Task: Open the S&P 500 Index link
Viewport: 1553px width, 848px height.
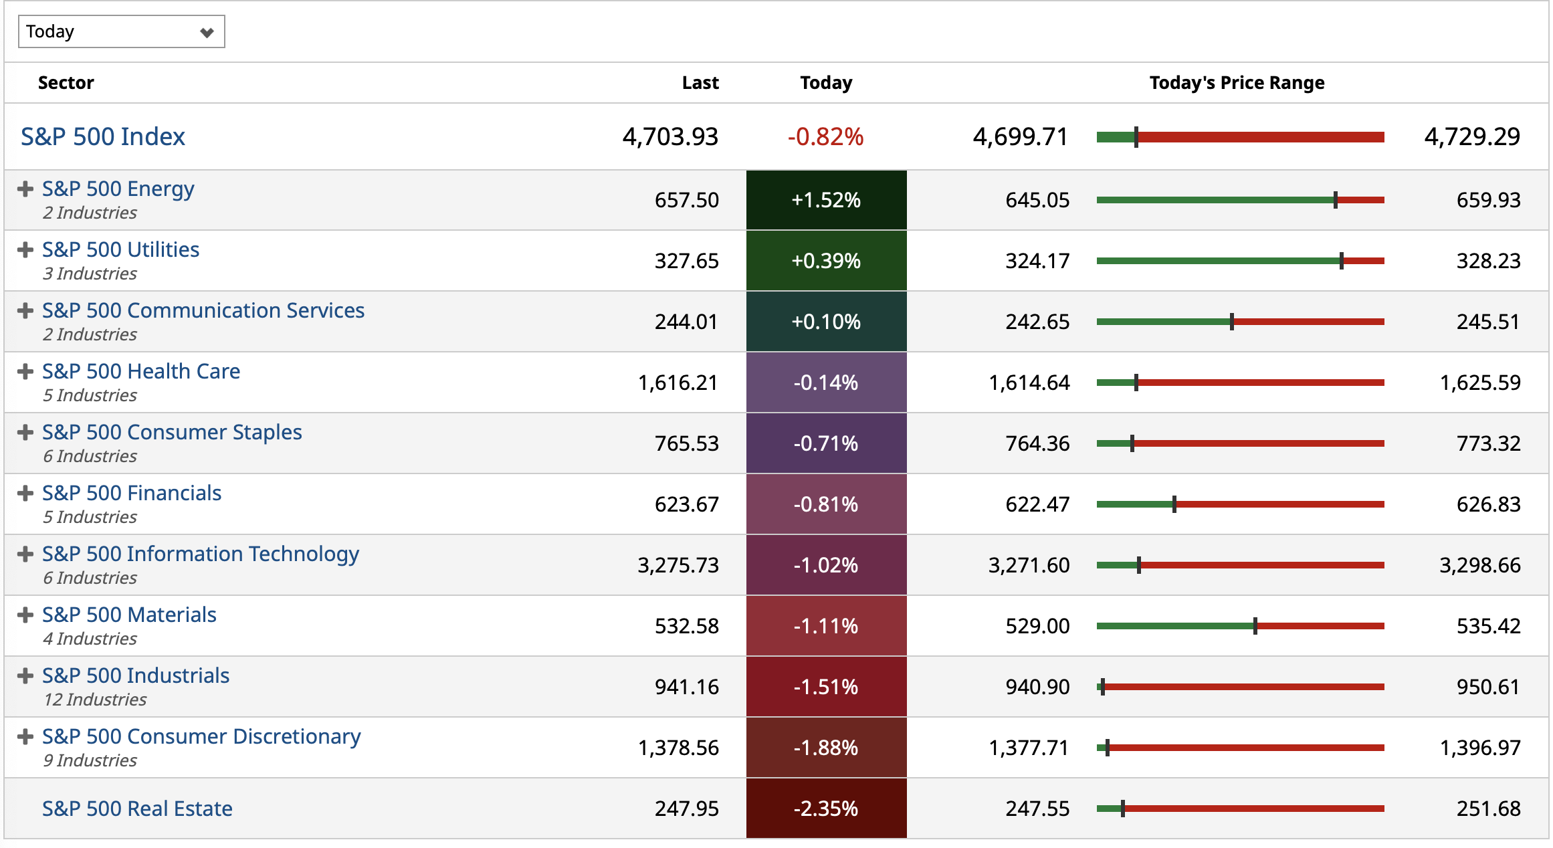Action: (102, 136)
